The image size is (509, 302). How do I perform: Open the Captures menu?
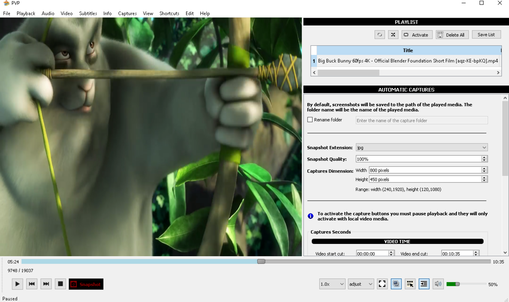127,13
